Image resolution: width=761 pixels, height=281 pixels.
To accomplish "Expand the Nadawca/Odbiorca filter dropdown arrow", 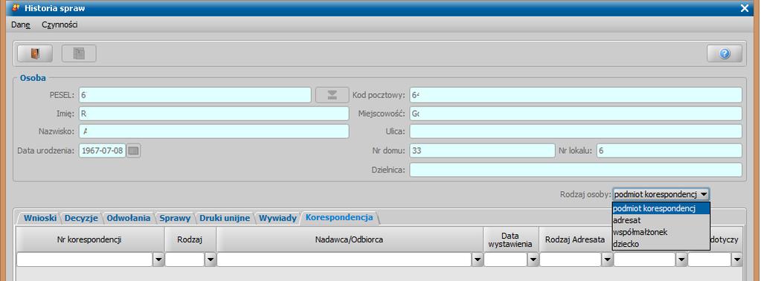I will (478, 260).
